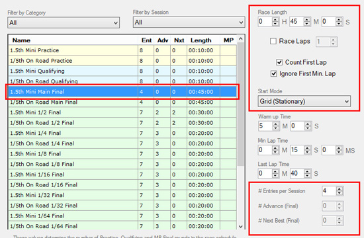This screenshot has height=238, width=364.
Task: Adjust Race Length minutes spinner
Action: click(307, 22)
